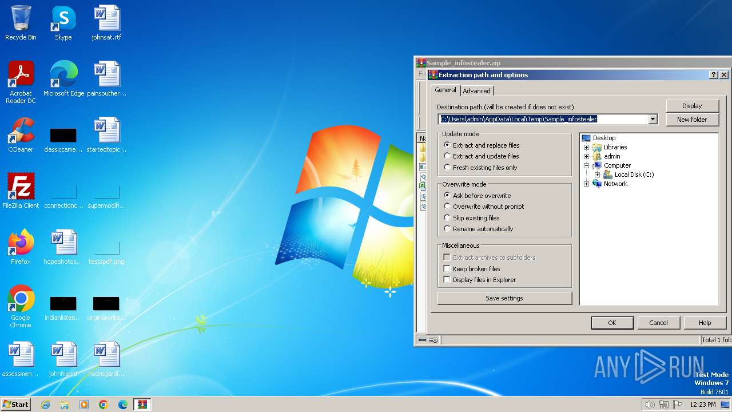Select Extract and update files option
The height and width of the screenshot is (412, 732).
[x=482, y=156]
